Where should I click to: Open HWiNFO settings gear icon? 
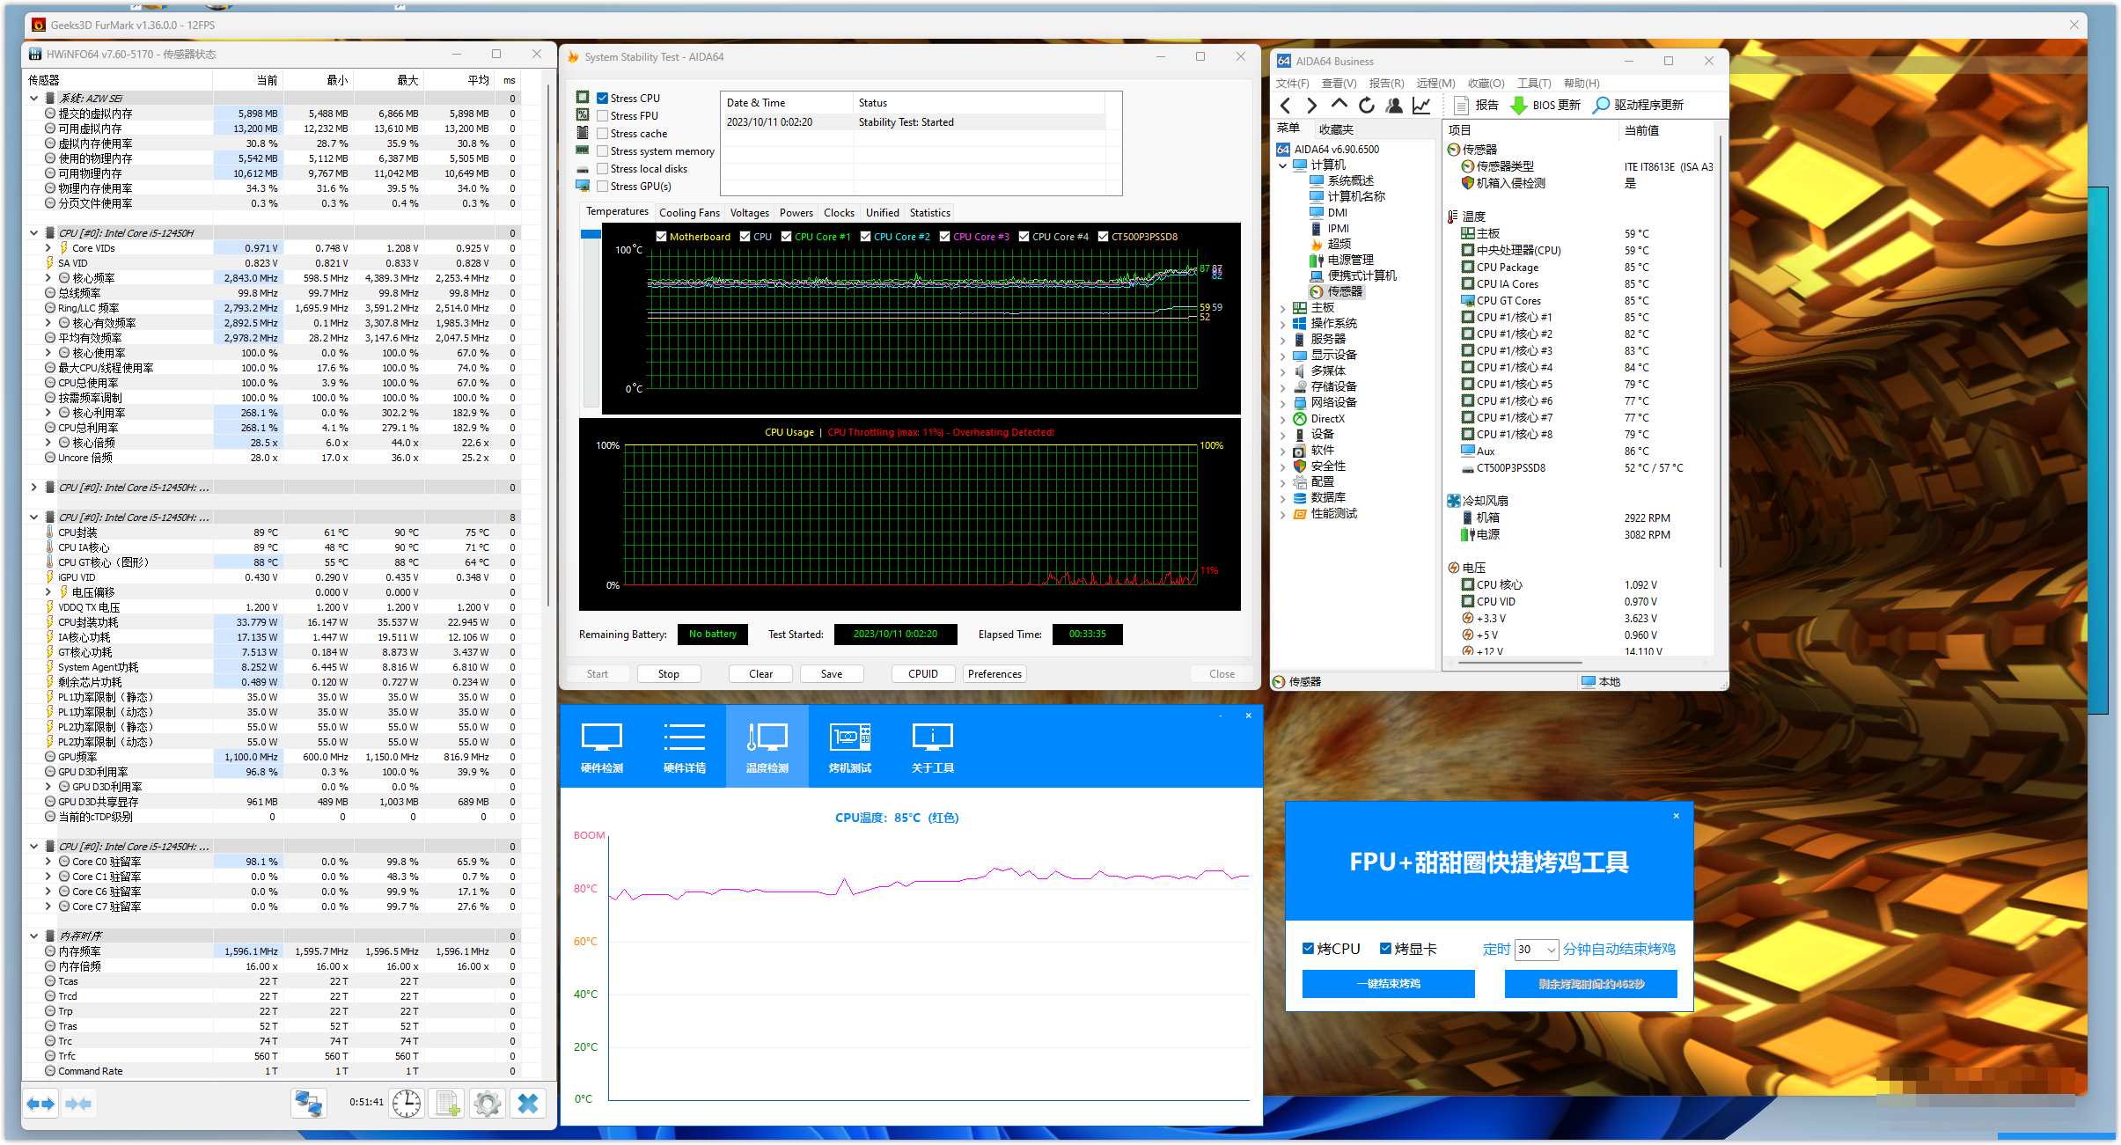tap(487, 1103)
